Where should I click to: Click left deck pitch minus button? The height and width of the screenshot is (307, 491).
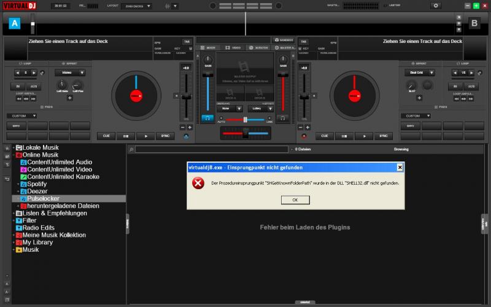(x=182, y=127)
